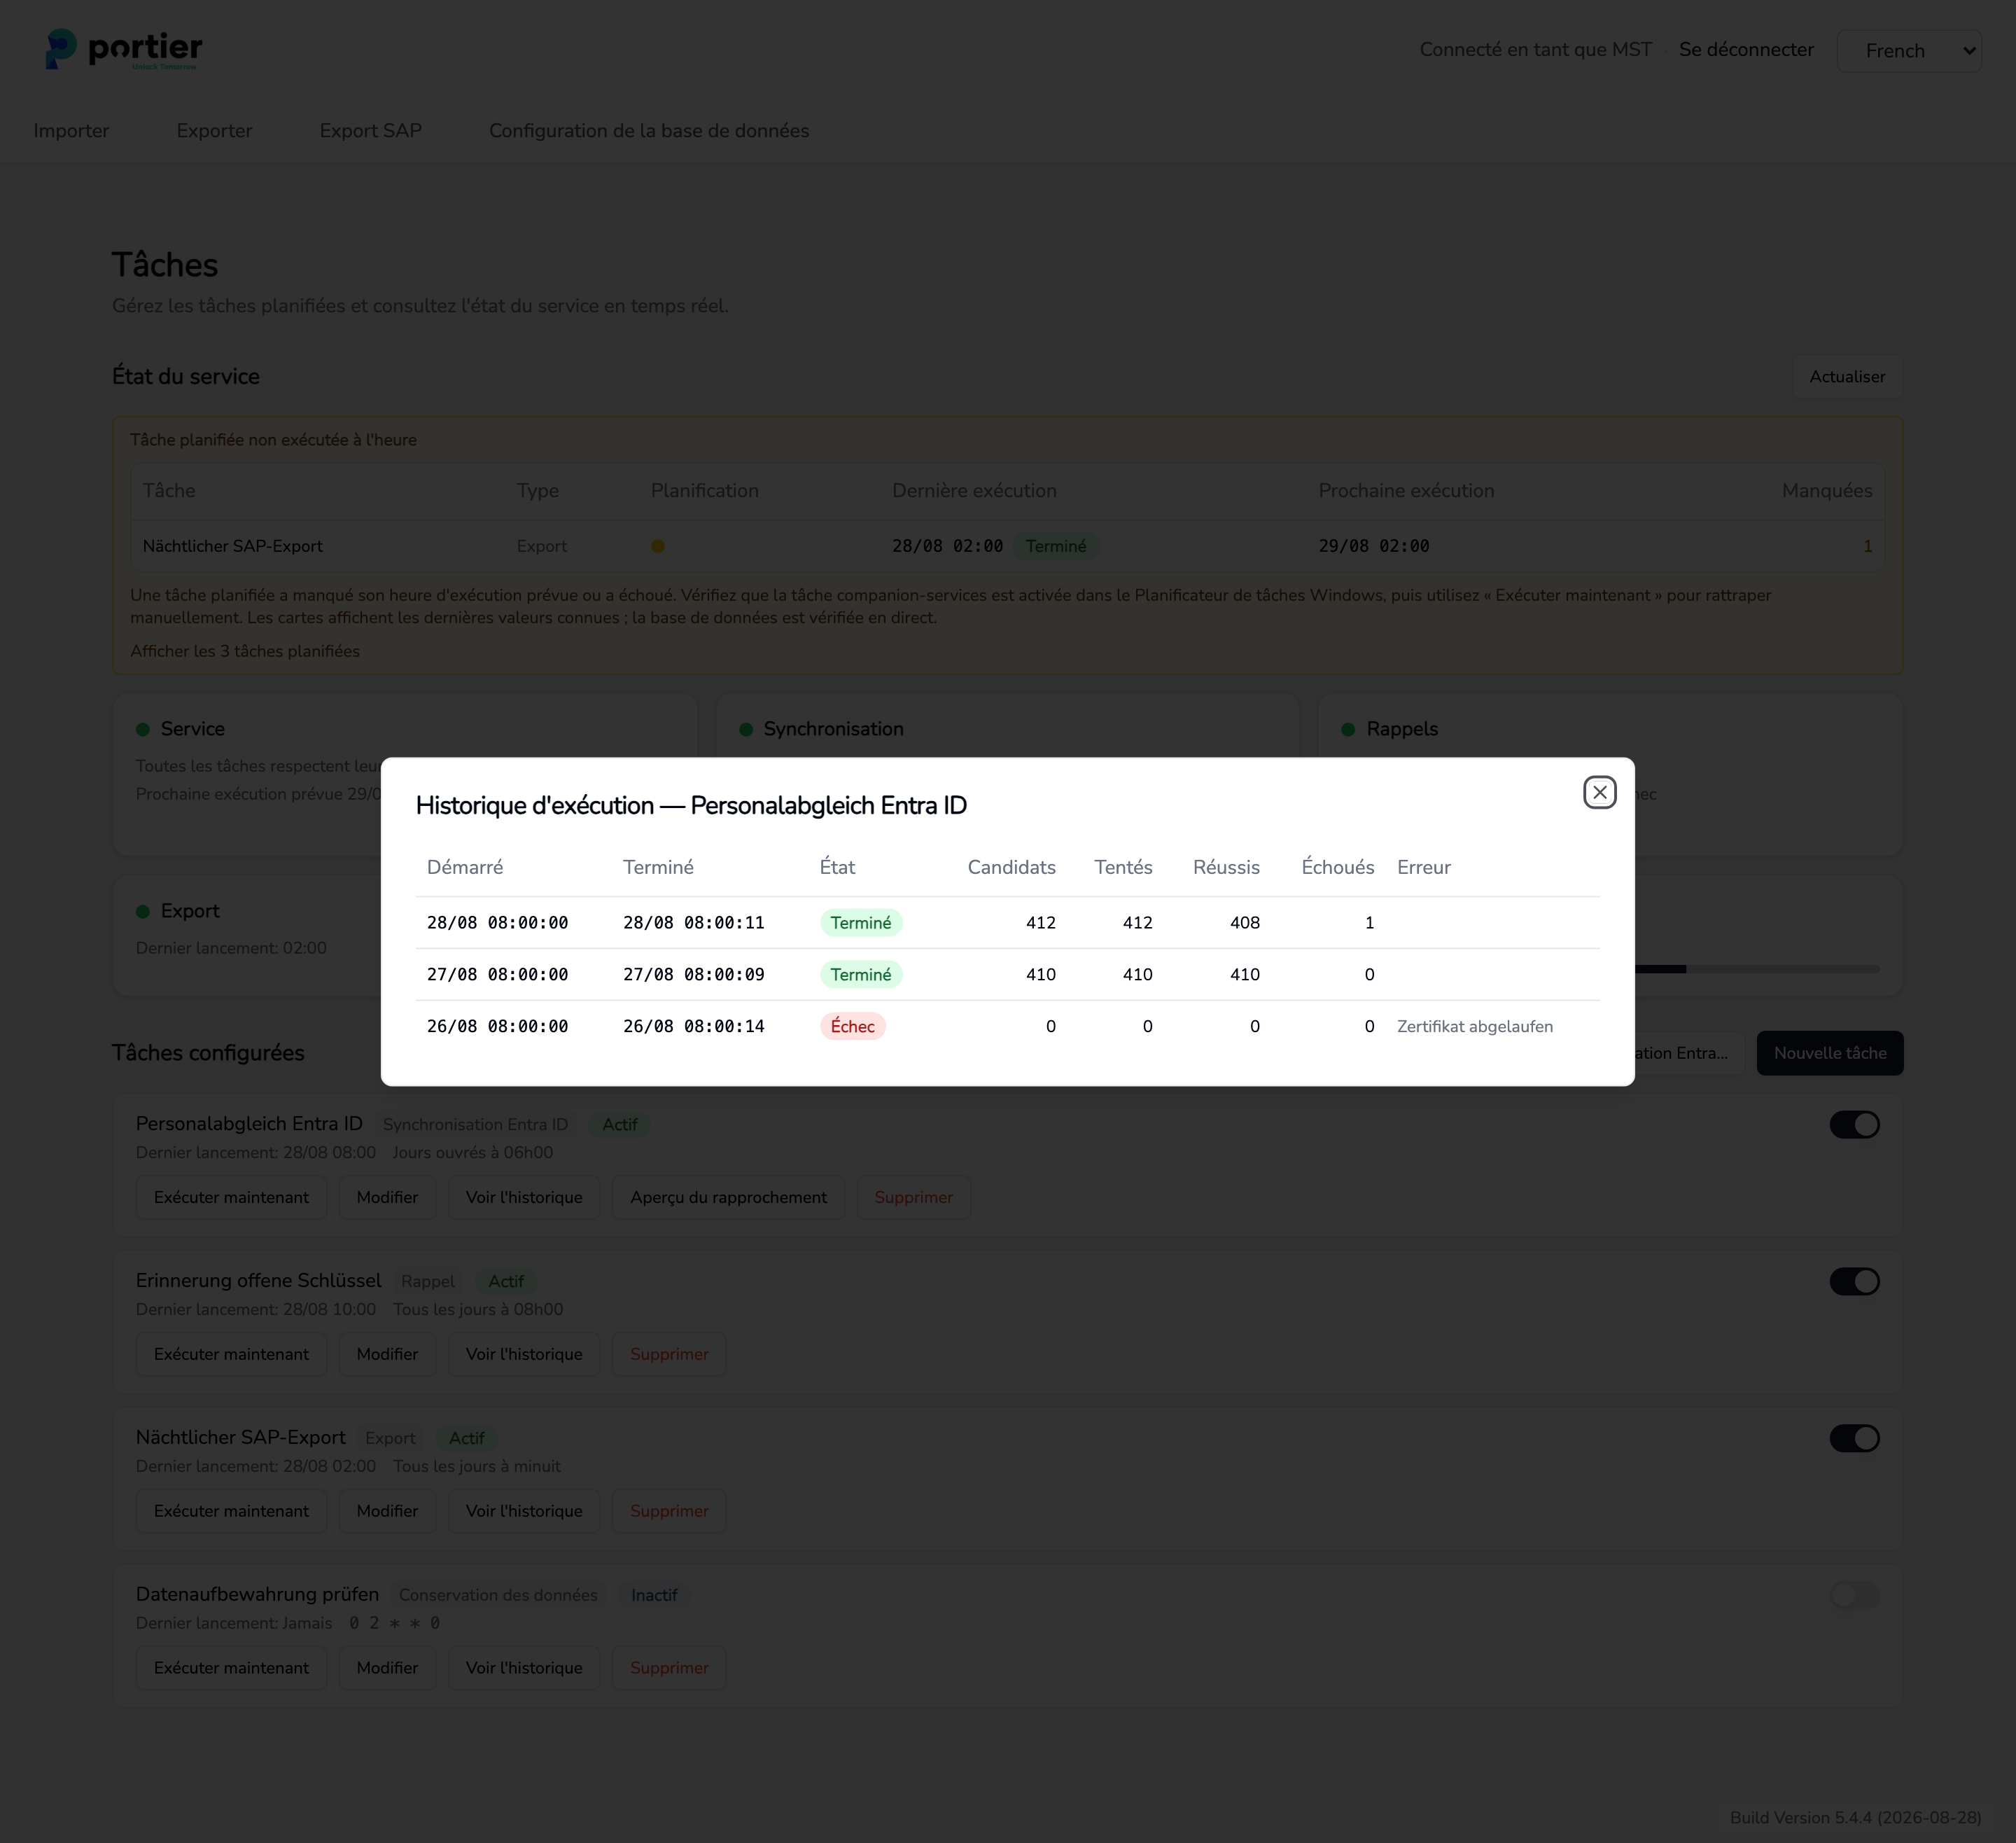Click the portier logo

tap(124, 49)
